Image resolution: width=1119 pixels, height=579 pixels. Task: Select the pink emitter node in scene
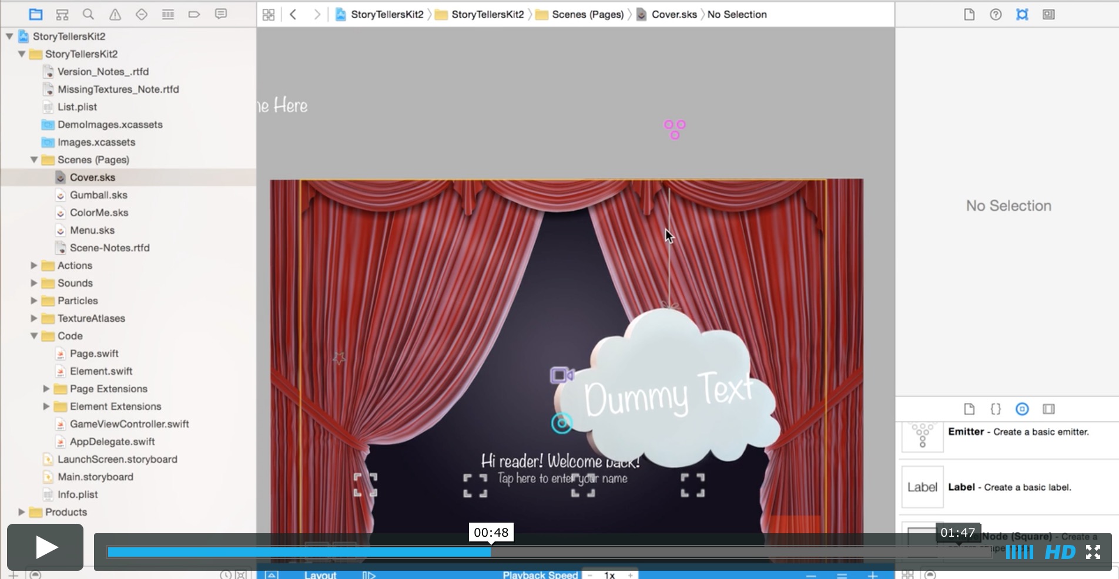coord(675,129)
